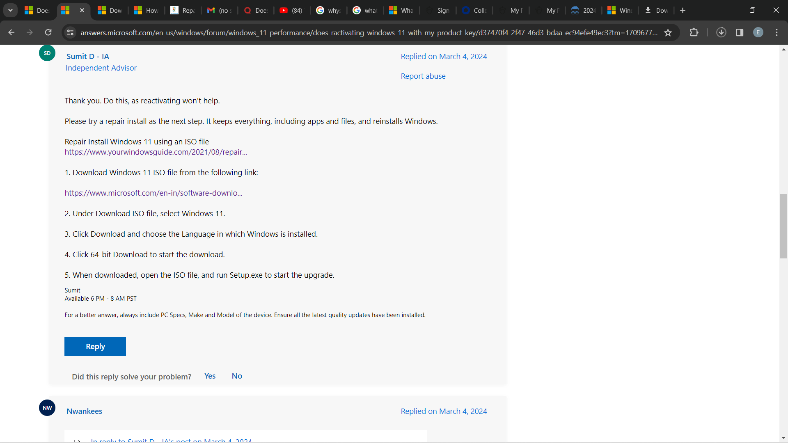Bookmark this page with star icon
The image size is (788, 443).
pos(668,32)
